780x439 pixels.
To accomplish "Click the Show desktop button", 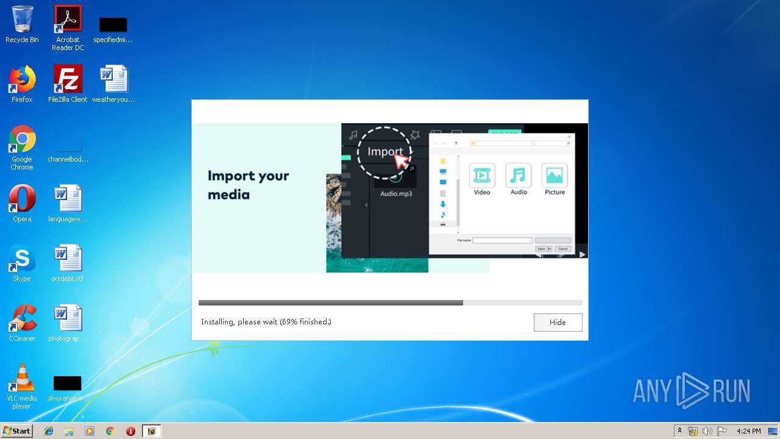I will pyautogui.click(x=773, y=431).
